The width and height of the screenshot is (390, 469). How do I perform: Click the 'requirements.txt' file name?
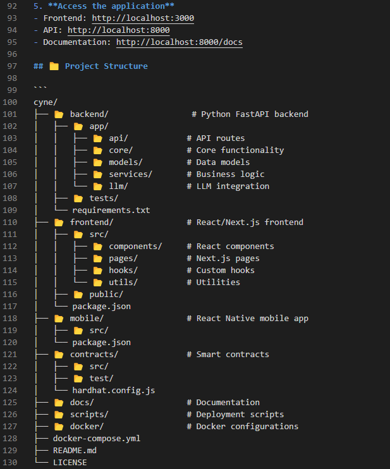[x=111, y=210]
